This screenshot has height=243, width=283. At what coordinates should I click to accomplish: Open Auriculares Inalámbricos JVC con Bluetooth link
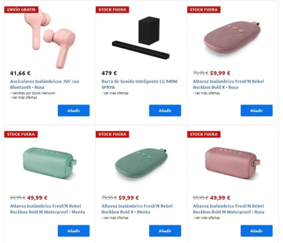(45, 84)
